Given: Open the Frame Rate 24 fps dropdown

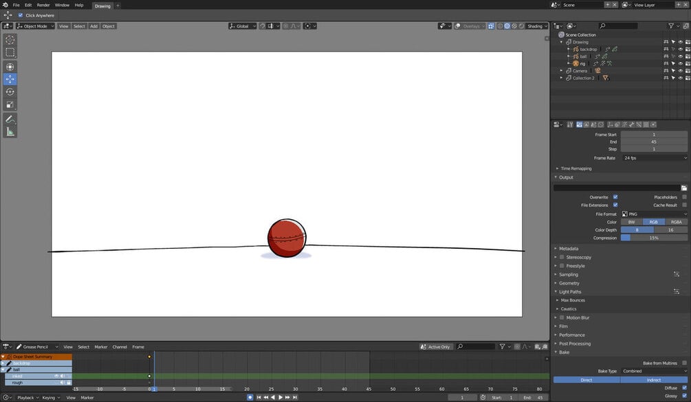Looking at the screenshot, I should click(655, 157).
